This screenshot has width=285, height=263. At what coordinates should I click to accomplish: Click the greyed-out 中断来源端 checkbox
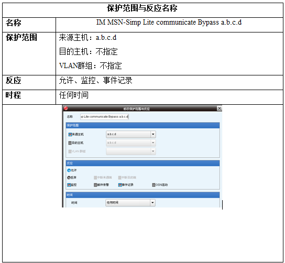pyautogui.click(x=95, y=178)
